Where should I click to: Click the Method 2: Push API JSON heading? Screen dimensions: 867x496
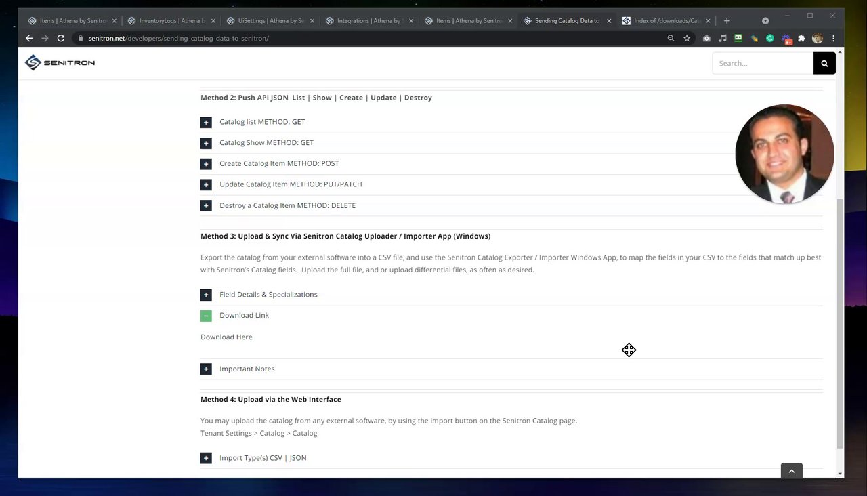point(316,98)
